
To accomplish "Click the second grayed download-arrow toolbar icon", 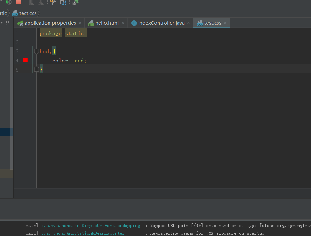I will (x=41, y=3).
